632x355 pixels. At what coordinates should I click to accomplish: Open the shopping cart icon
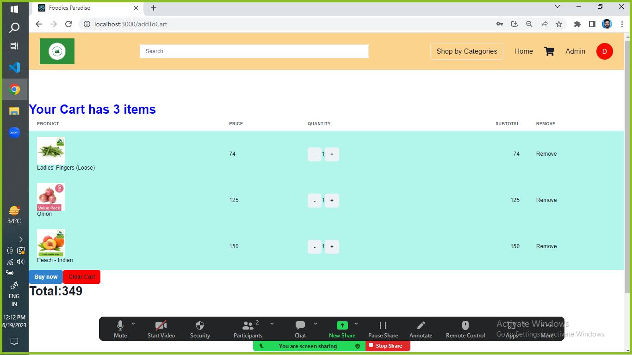click(x=549, y=51)
